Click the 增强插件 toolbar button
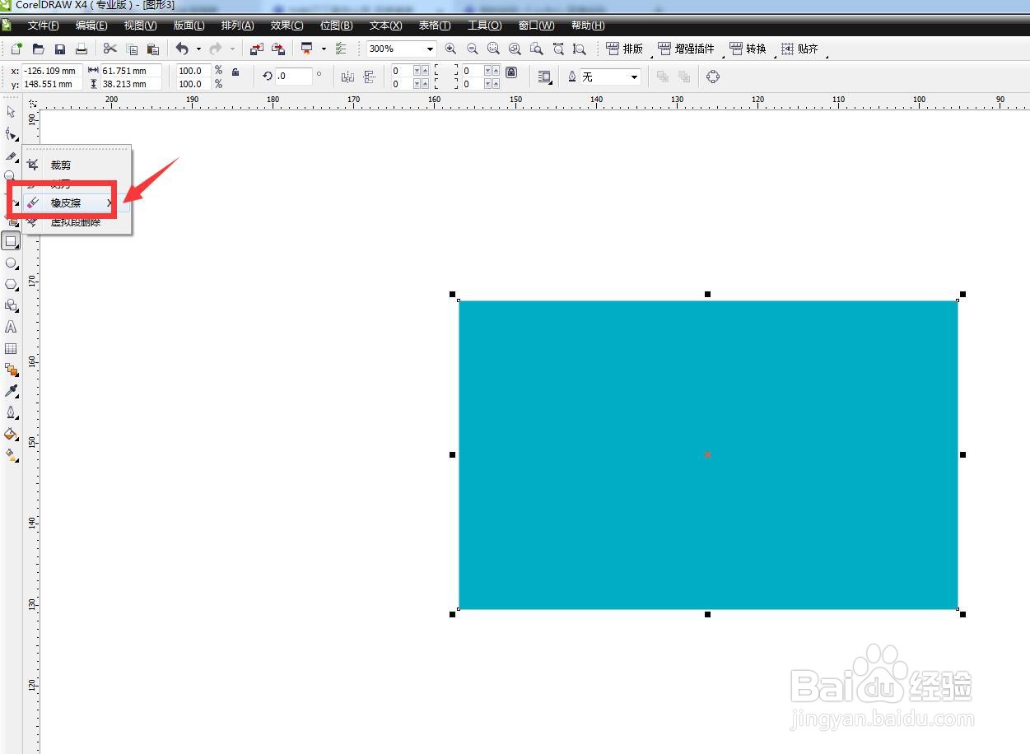 [x=687, y=49]
